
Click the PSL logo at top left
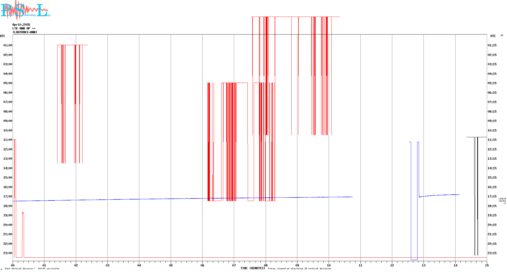coord(25,10)
